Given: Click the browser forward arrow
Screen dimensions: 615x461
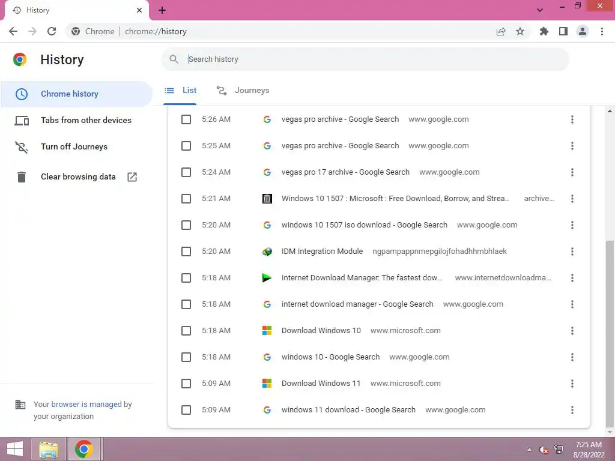Looking at the screenshot, I should point(32,31).
